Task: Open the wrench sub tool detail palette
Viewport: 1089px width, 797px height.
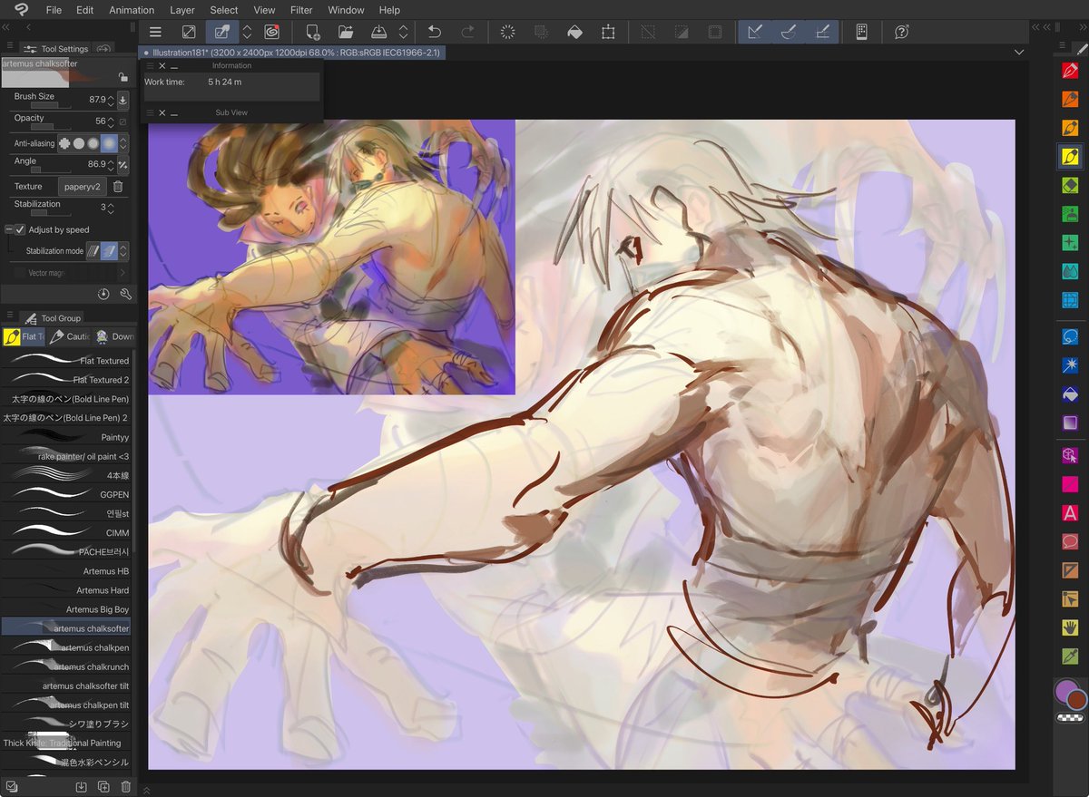Action: (126, 294)
